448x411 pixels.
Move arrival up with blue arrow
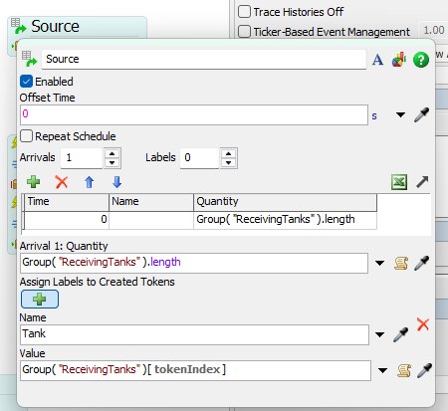click(x=89, y=182)
